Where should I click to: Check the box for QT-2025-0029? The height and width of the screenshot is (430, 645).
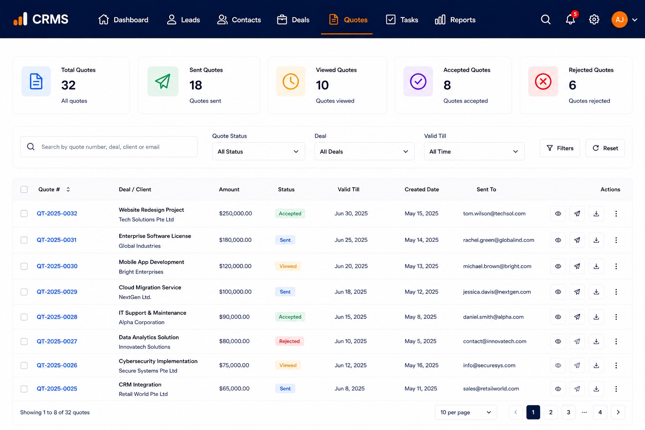(24, 292)
